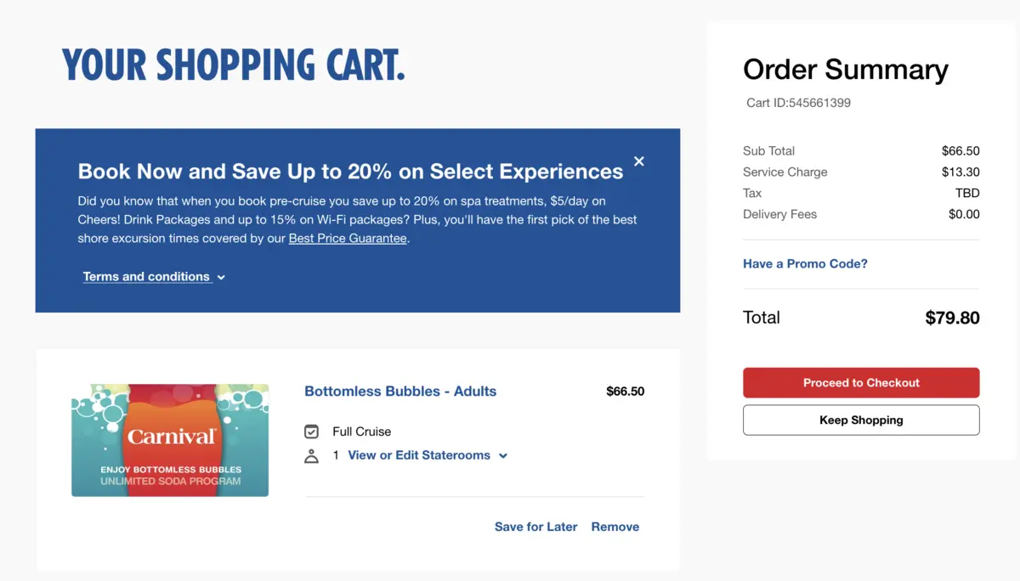Dismiss the Book Now promotional banner

639,161
